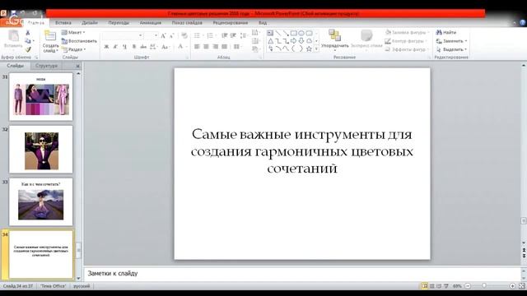Click the zoom in plus button

pos(512,286)
